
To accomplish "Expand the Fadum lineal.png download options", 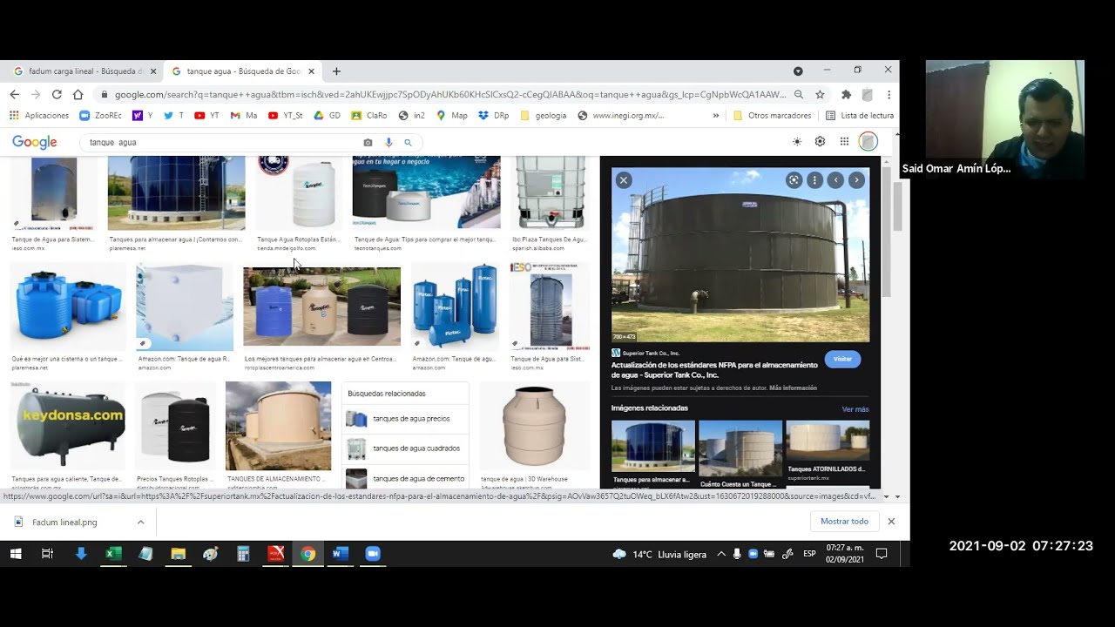I will pos(140,522).
